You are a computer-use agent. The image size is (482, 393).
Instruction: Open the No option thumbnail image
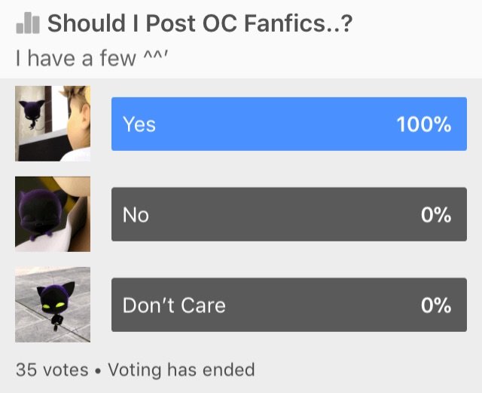pyautogui.click(x=53, y=214)
